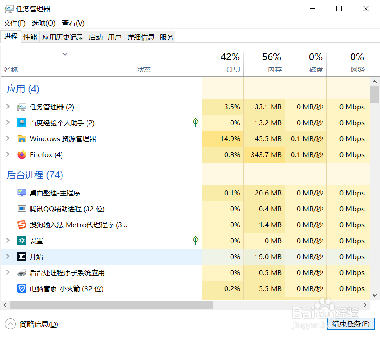Click the 百度经验个人助手 app icon
Viewport: 380px width, 338px height.
point(22,123)
